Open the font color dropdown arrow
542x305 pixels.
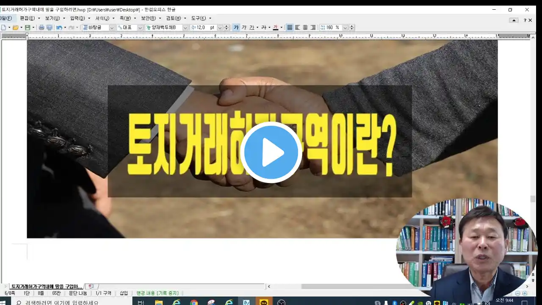(x=281, y=28)
